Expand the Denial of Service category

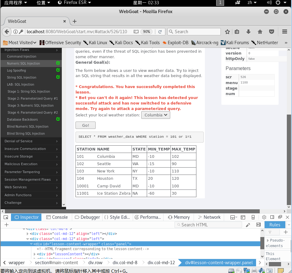point(31,141)
